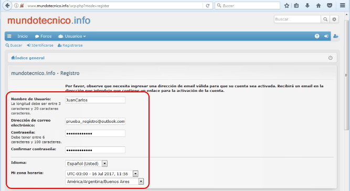The width and height of the screenshot is (350, 191).
Task: Click the mundotecnico.info logo
Action: (x=49, y=20)
